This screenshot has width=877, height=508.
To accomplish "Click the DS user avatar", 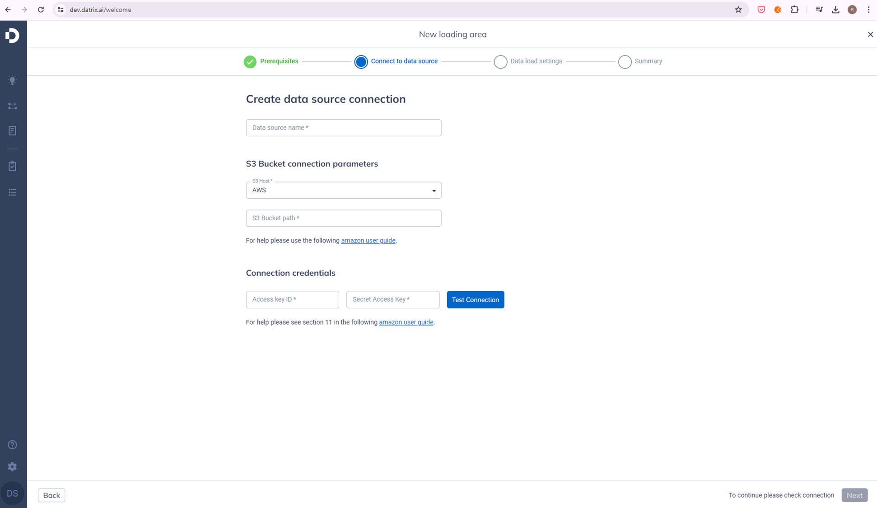I will [13, 494].
